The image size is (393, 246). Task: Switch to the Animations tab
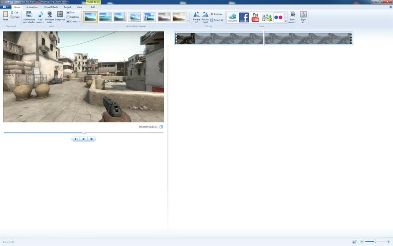click(32, 7)
